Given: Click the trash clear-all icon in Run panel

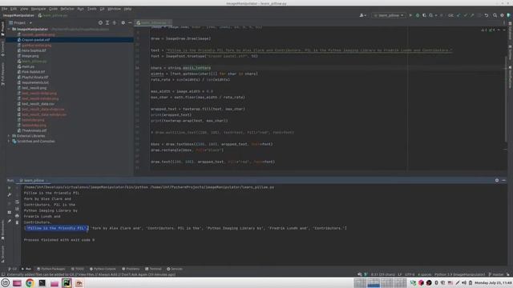Looking at the screenshot, I should click(x=17, y=222).
